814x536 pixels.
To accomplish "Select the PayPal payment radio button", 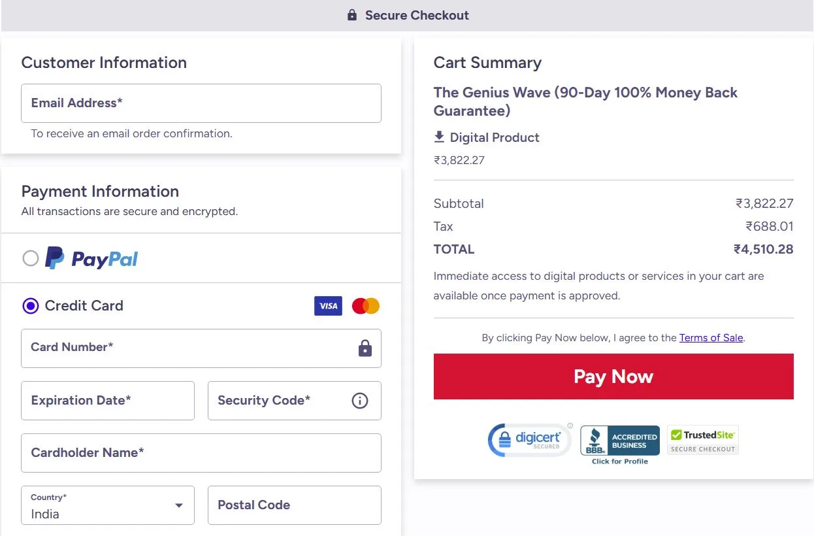I will tap(31, 259).
